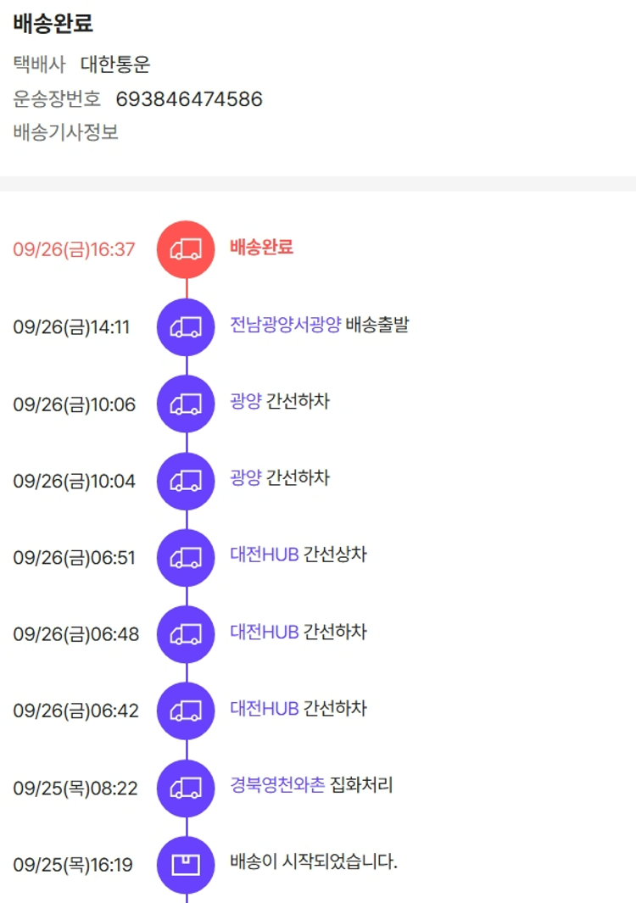Click the courier name 대한통운
This screenshot has width=636, height=903.
click(x=115, y=64)
